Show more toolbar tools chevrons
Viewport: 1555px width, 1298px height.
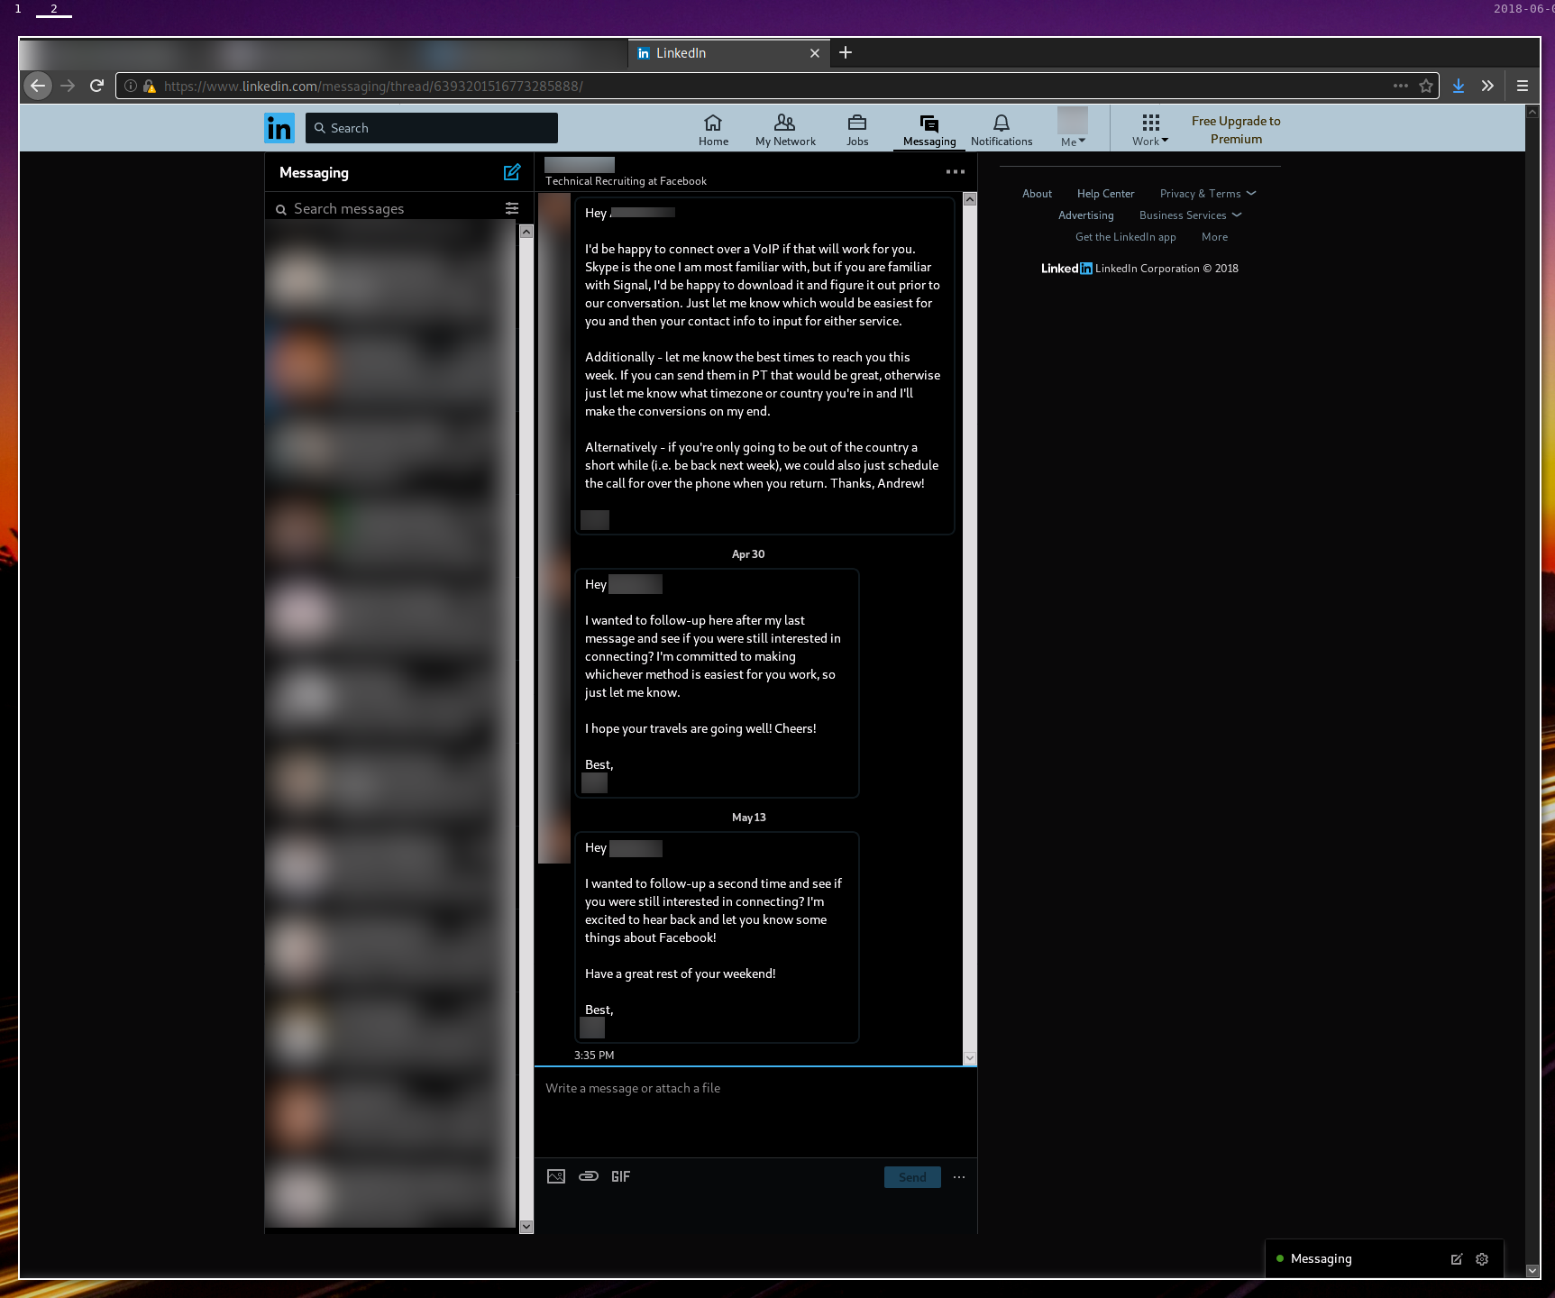click(1487, 86)
